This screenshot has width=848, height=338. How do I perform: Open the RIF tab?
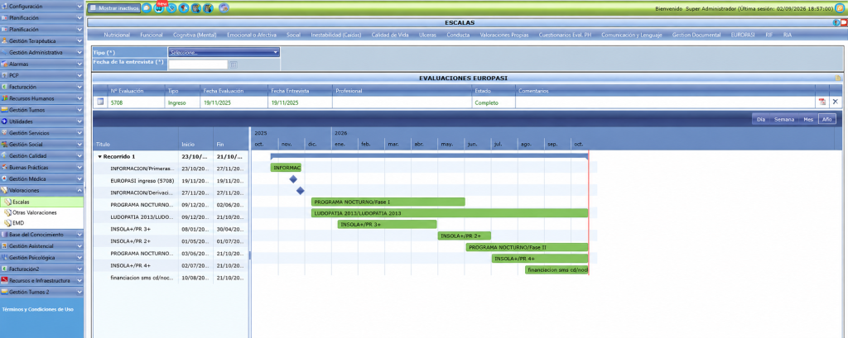coord(768,35)
